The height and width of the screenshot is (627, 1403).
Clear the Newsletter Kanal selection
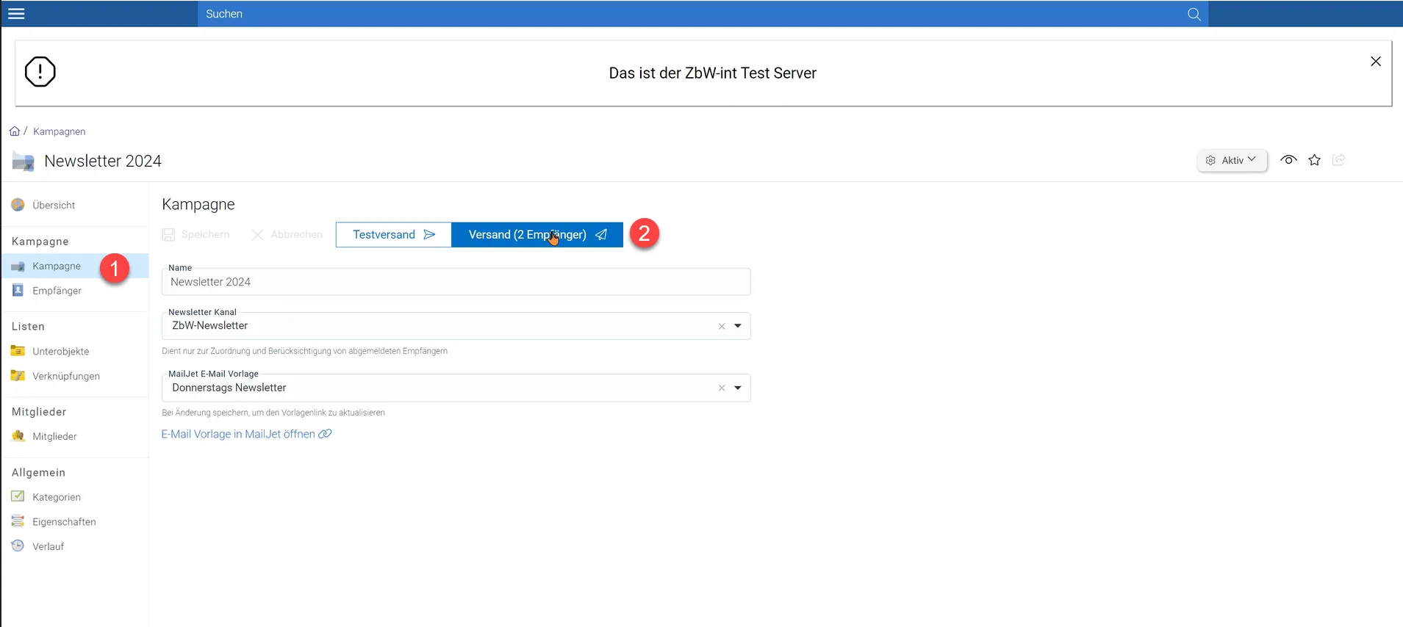[x=722, y=326]
